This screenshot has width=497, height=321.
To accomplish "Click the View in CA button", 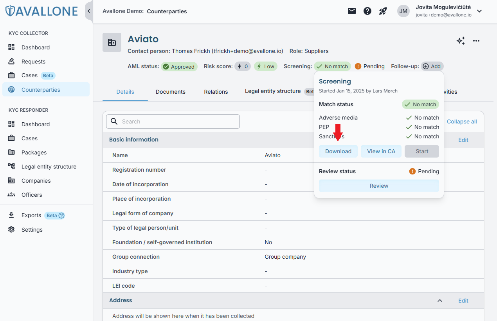I will [381, 151].
